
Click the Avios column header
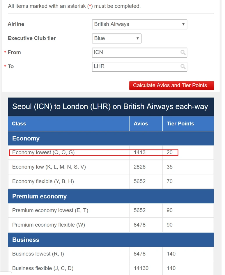coord(146,124)
